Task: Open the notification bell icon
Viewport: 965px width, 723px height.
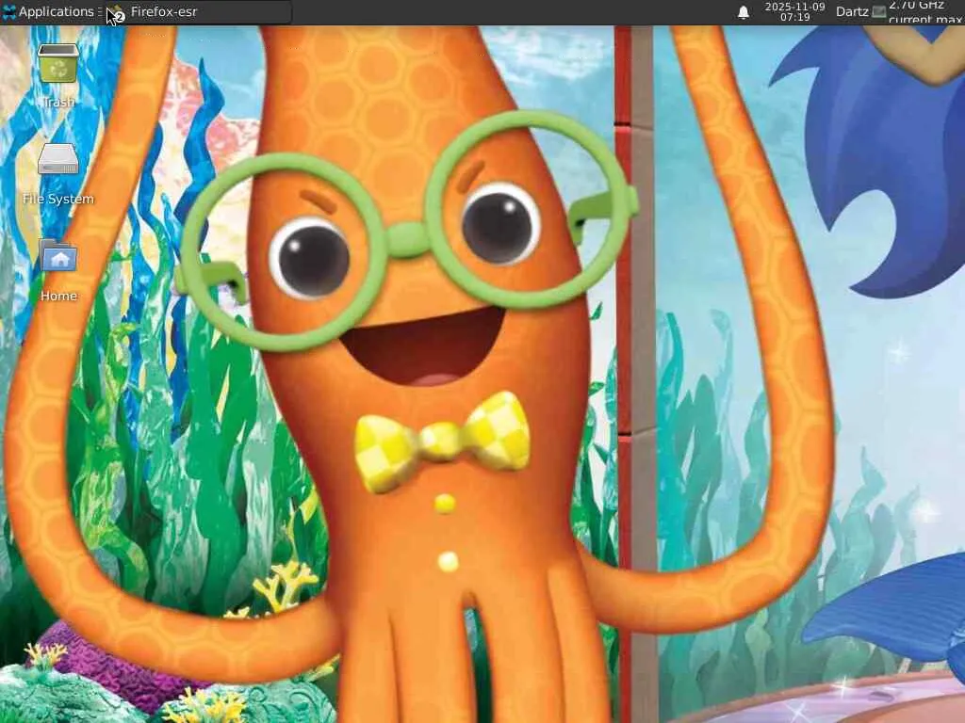Action: [744, 12]
